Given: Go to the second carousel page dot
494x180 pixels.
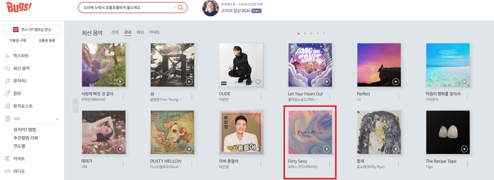Looking at the screenshot, I should click(x=305, y=33).
